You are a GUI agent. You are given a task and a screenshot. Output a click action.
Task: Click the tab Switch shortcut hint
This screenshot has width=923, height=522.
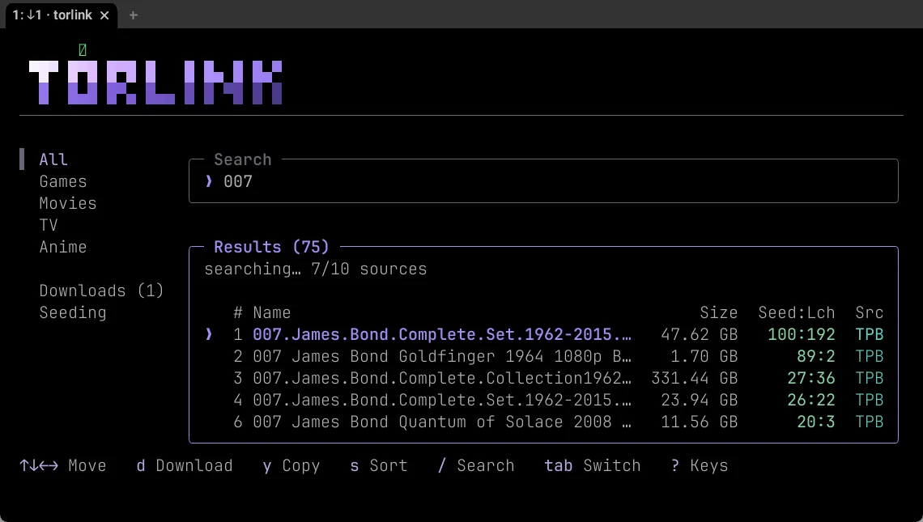(x=592, y=465)
